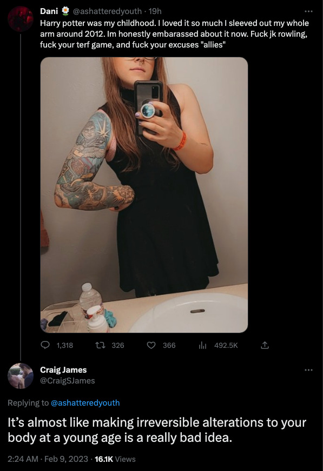323x471 pixels.
Task: View analytics icon showing 492.5K views
Action: (x=203, y=346)
